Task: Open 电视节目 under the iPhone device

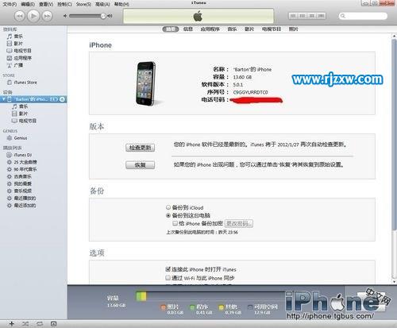Action: click(x=24, y=121)
